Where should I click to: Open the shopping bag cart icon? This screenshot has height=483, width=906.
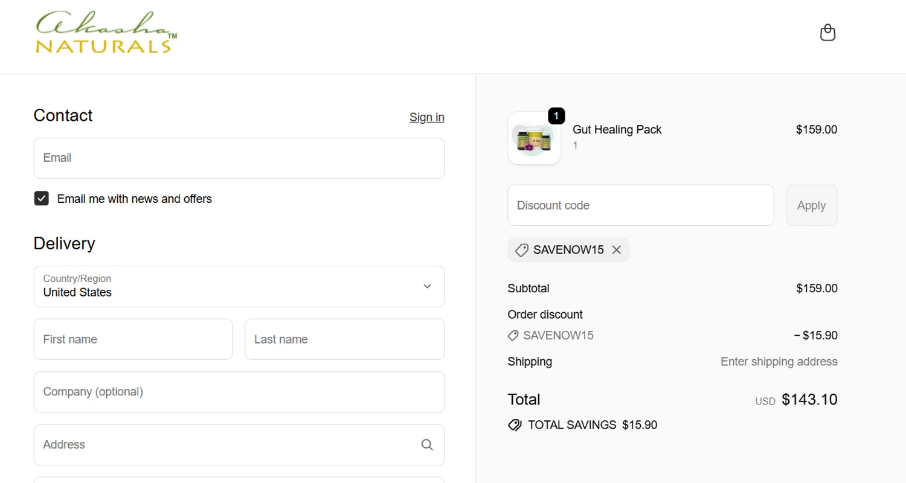(827, 33)
